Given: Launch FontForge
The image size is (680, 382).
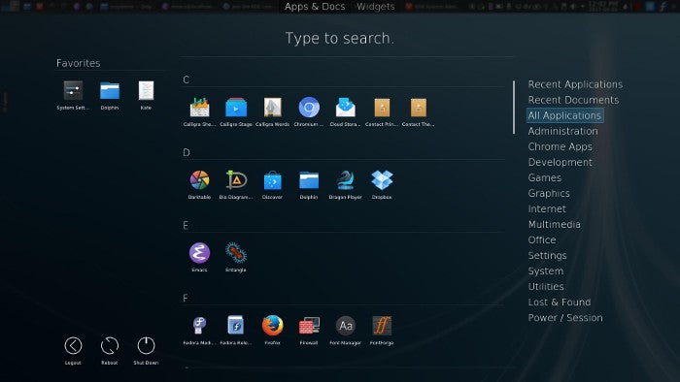Looking at the screenshot, I should tap(382, 330).
